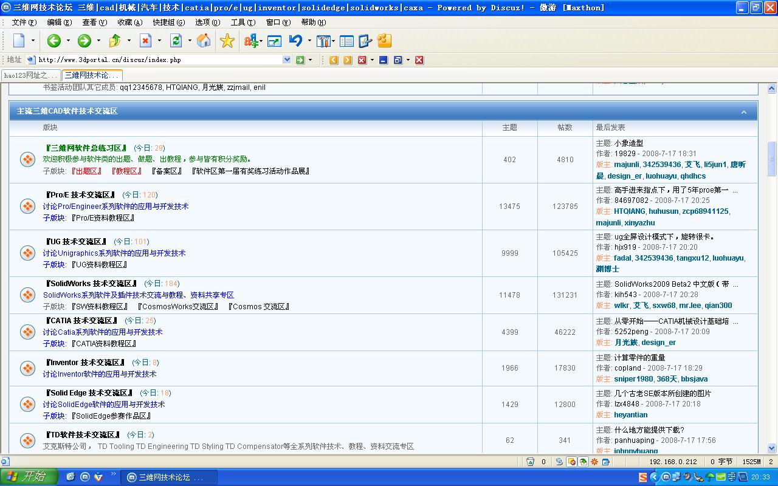Stop loading with the red X page icon

[x=145, y=41]
